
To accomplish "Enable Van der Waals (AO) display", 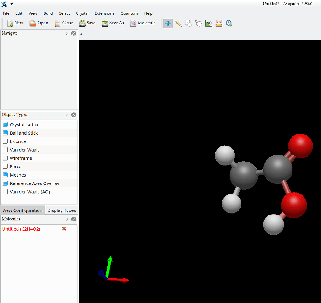I will click(x=5, y=192).
